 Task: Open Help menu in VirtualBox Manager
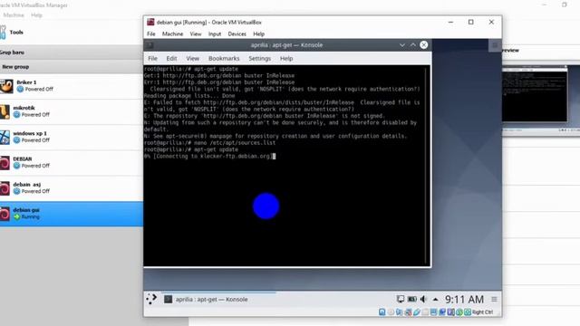pos(36,15)
